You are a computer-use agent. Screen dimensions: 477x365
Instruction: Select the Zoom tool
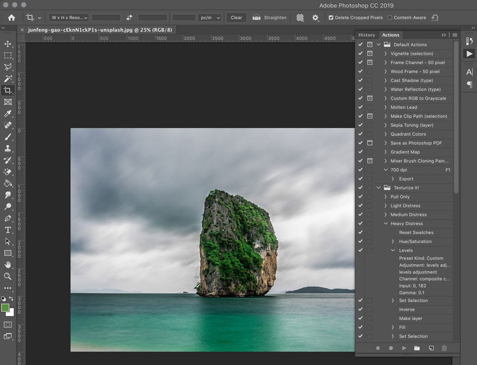click(x=8, y=276)
